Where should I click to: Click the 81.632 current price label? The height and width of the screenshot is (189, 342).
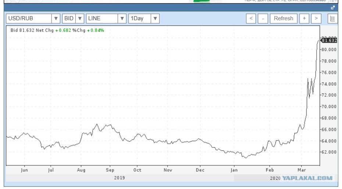329,40
